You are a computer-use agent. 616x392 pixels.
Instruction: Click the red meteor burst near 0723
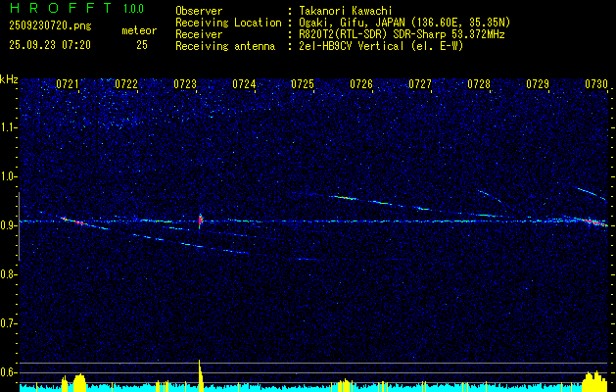(201, 220)
